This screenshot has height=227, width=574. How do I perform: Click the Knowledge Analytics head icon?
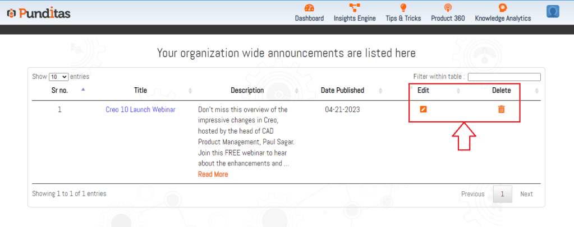503,8
